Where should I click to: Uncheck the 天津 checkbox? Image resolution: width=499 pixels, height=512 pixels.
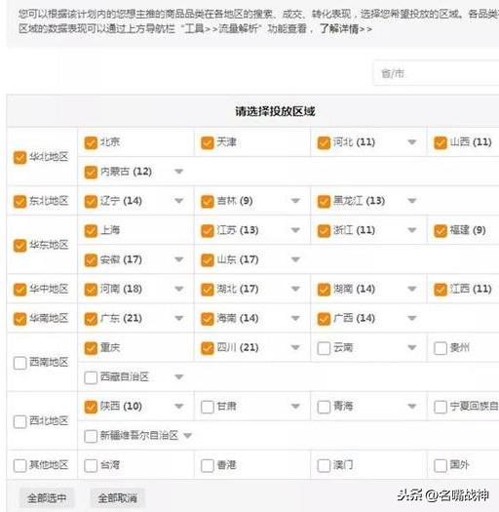pyautogui.click(x=208, y=142)
